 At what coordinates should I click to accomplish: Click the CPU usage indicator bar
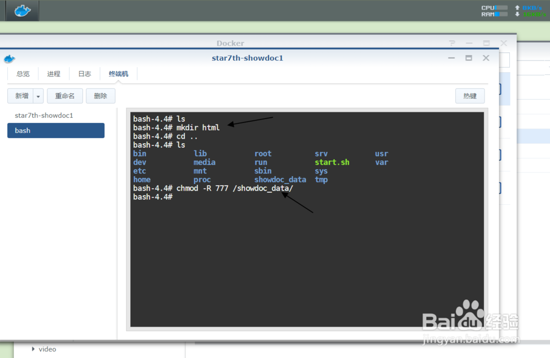[x=501, y=7]
